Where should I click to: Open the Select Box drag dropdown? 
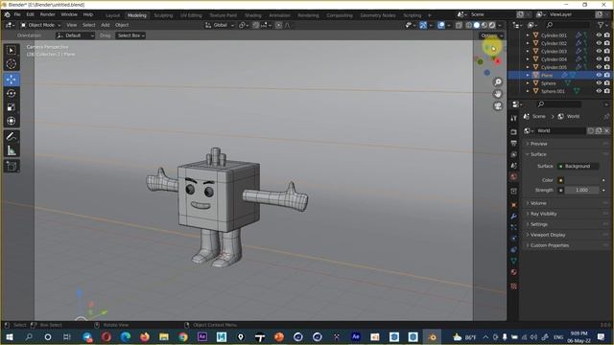click(131, 35)
